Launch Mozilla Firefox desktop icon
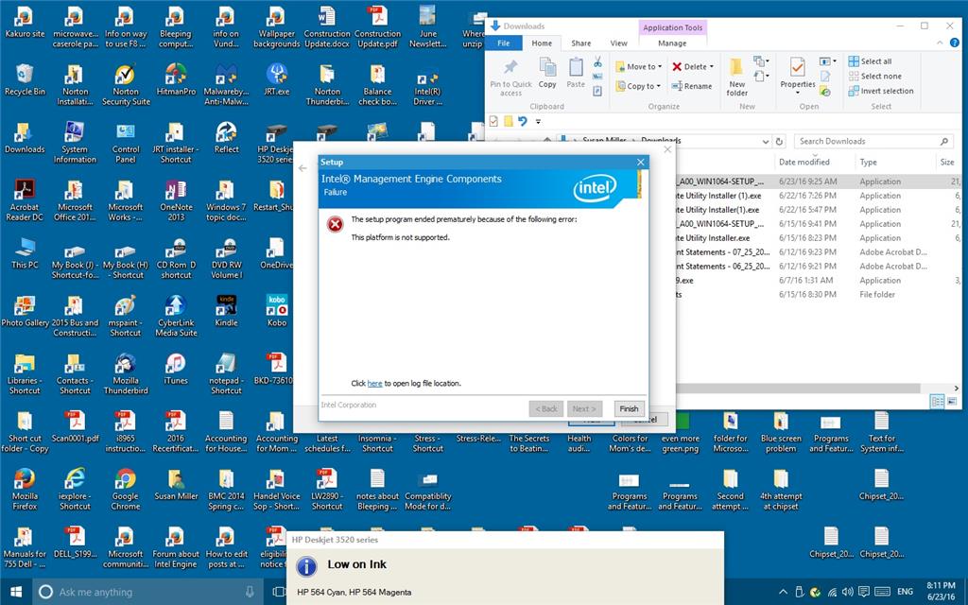The image size is (968, 605). click(x=25, y=490)
